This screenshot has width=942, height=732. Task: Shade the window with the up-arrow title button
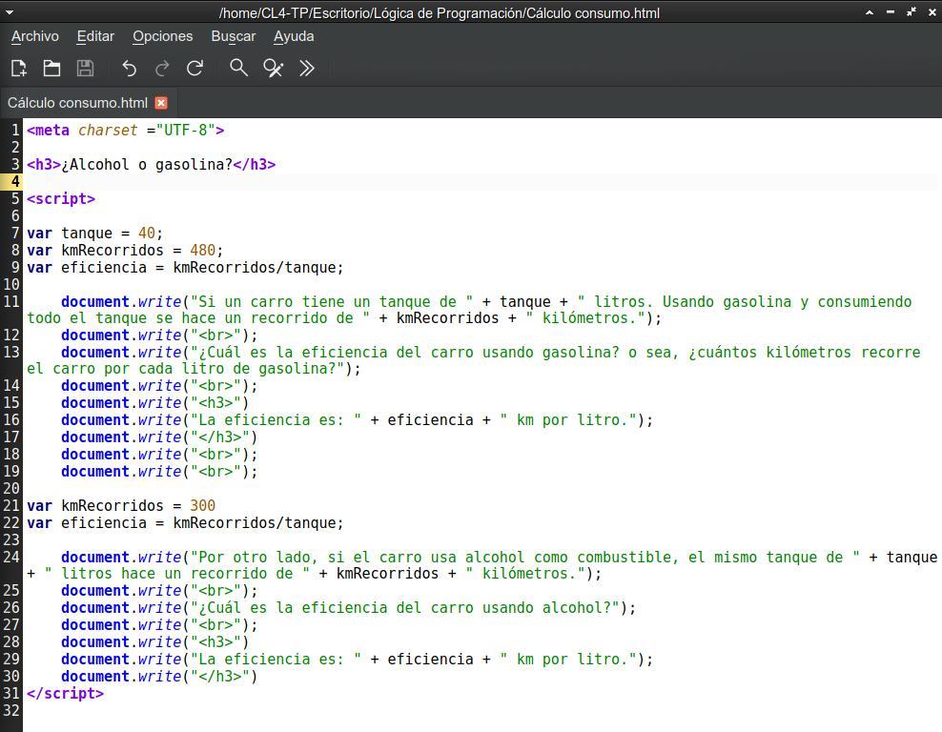click(x=870, y=12)
